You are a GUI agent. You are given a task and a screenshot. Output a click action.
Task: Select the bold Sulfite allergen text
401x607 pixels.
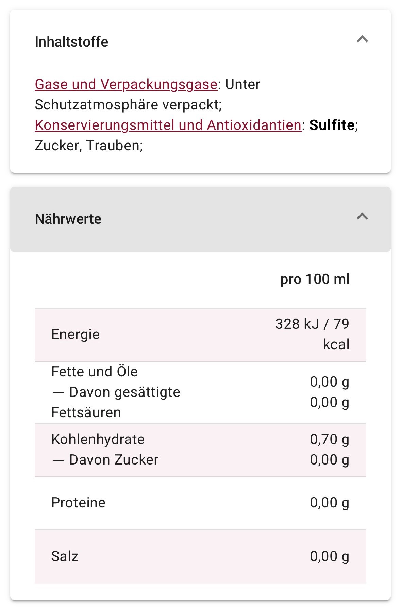click(x=332, y=125)
